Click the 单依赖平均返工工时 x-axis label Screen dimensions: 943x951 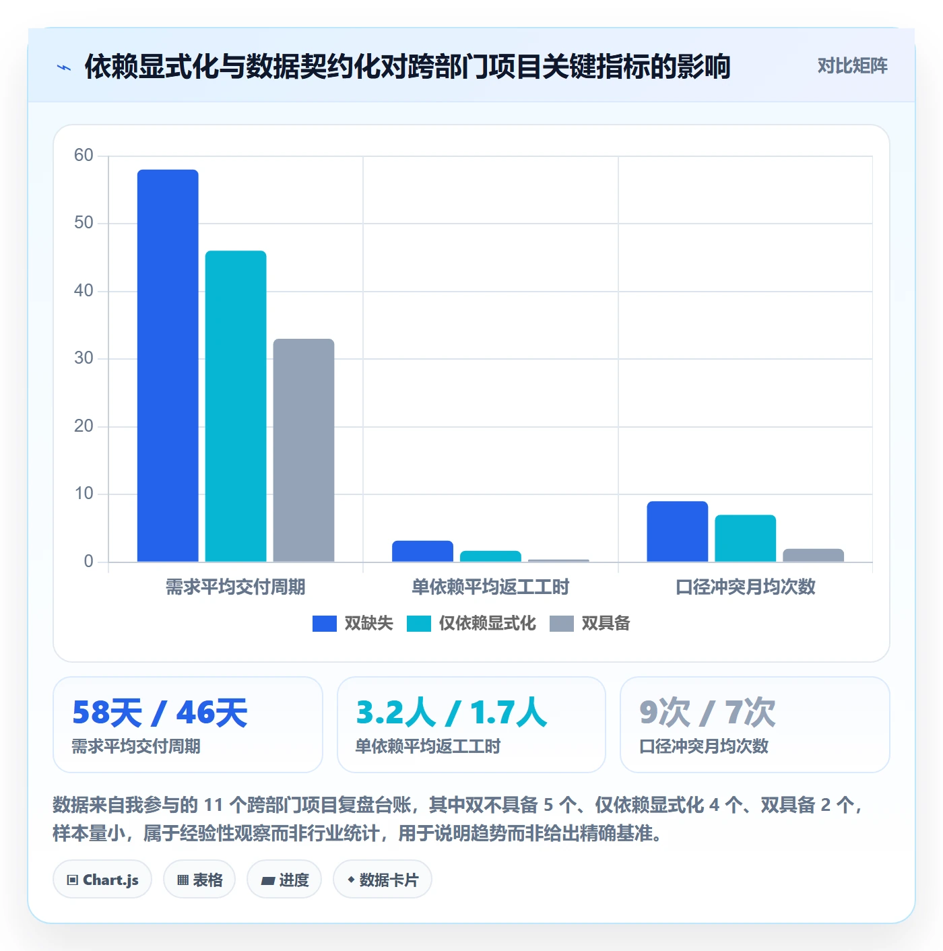point(490,587)
